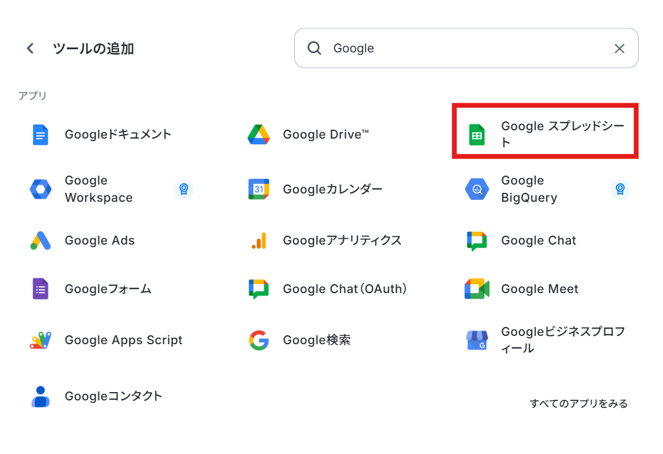Clear the search with the X icon

point(620,49)
